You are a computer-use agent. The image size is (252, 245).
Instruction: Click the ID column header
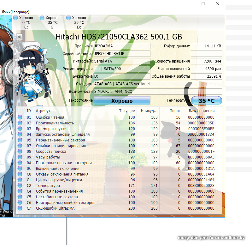click(x=29, y=111)
